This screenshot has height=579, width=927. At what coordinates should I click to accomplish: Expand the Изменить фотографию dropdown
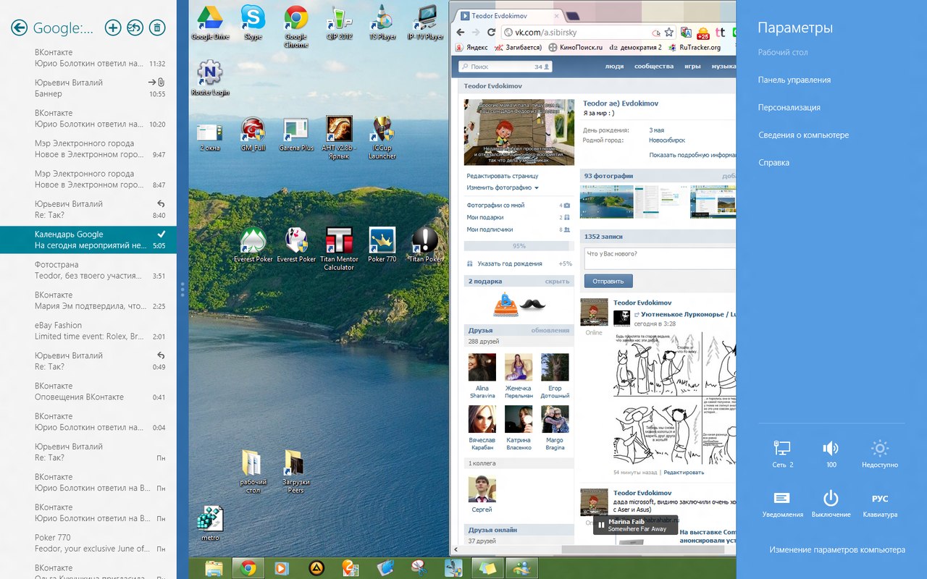(503, 187)
